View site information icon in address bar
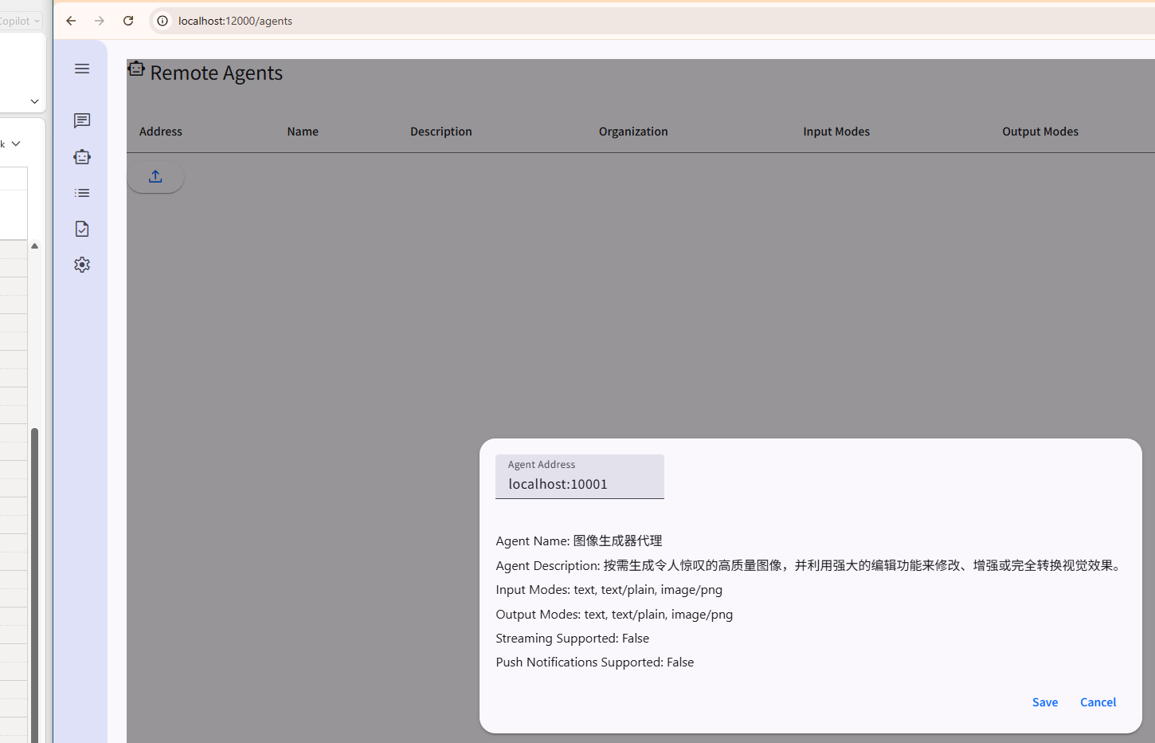 coord(162,21)
